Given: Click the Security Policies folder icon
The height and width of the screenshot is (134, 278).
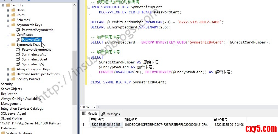Looking at the screenshot, I should (x=13, y=79).
